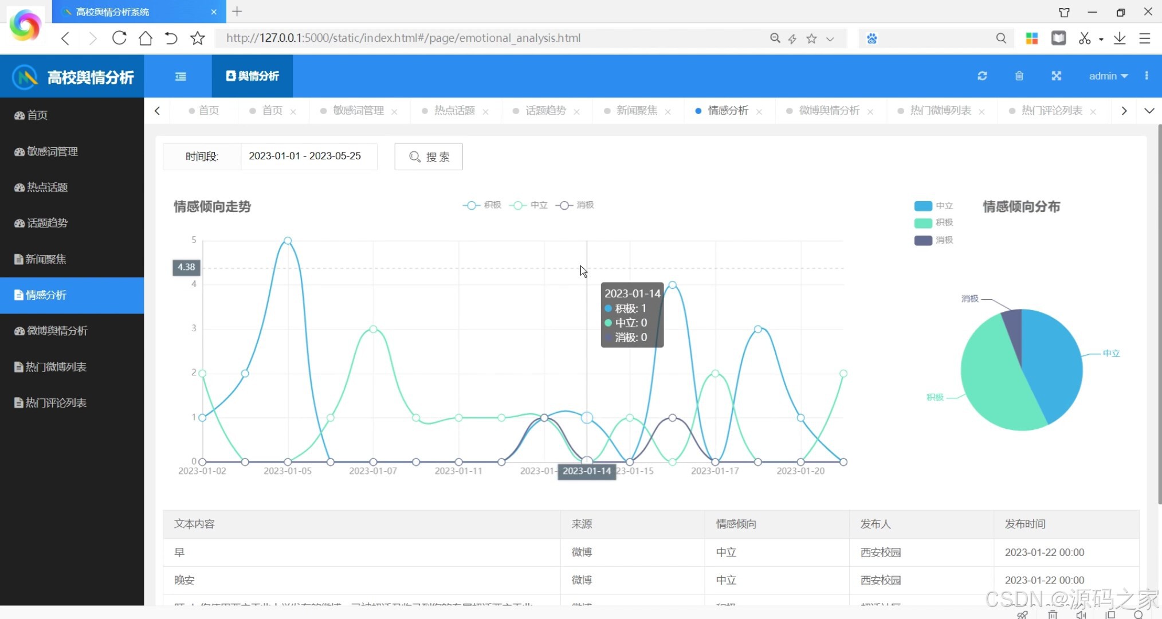Open dropdown arrow beside scissors tool
Image resolution: width=1162 pixels, height=619 pixels.
(1101, 40)
